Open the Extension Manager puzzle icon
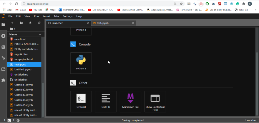 [x=3, y=80]
